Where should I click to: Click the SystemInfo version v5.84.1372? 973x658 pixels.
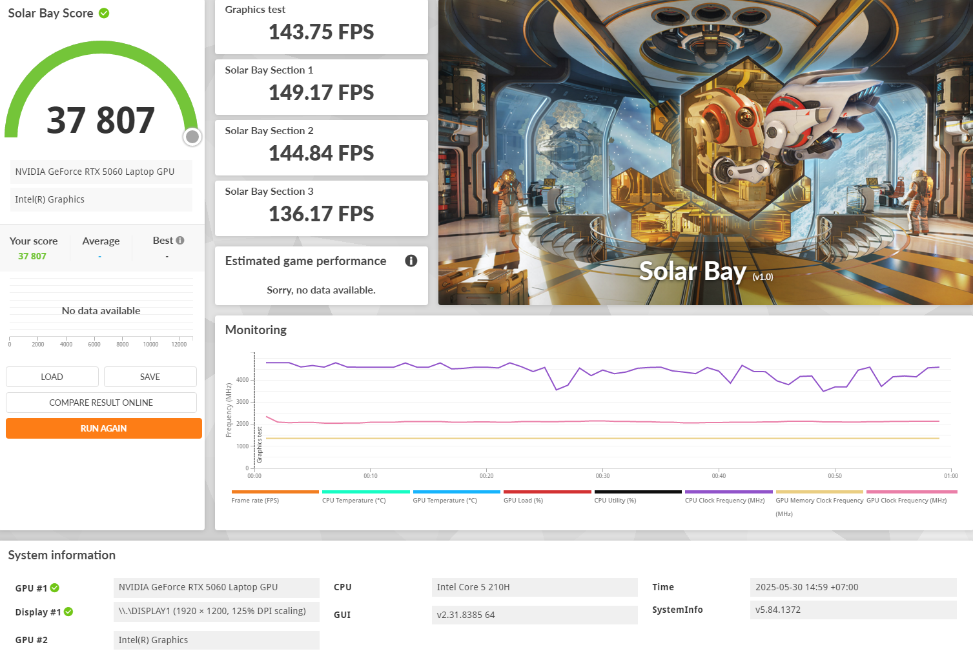[x=853, y=610]
